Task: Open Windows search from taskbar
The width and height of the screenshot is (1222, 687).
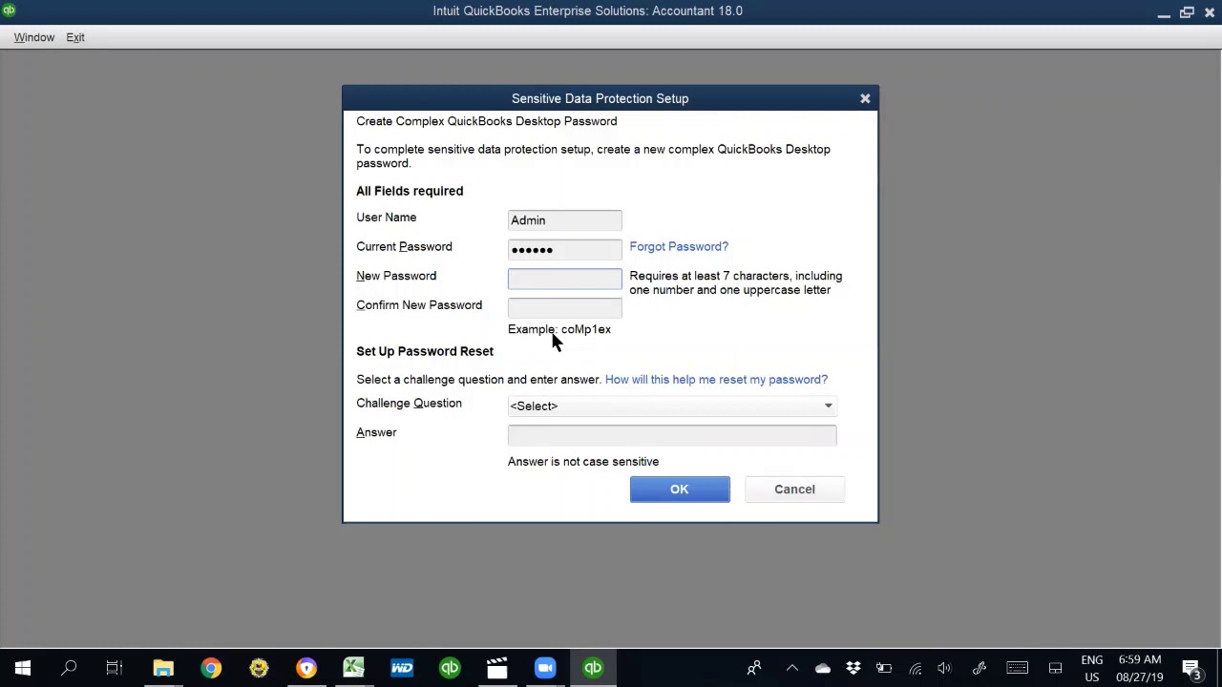Action: click(69, 668)
